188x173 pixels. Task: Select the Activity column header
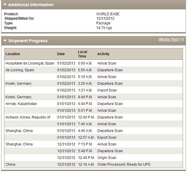(x=103, y=54)
